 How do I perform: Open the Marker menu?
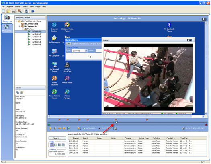[x=18, y=6]
